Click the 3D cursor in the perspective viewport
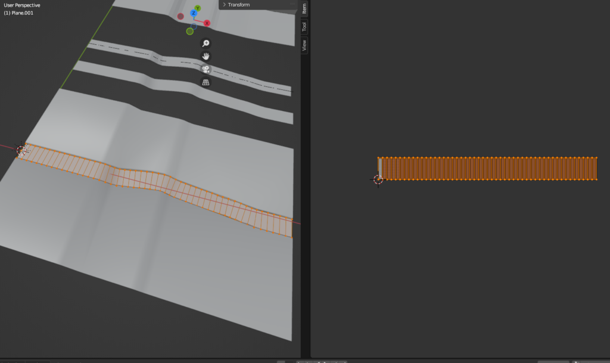610x363 pixels. [x=21, y=150]
